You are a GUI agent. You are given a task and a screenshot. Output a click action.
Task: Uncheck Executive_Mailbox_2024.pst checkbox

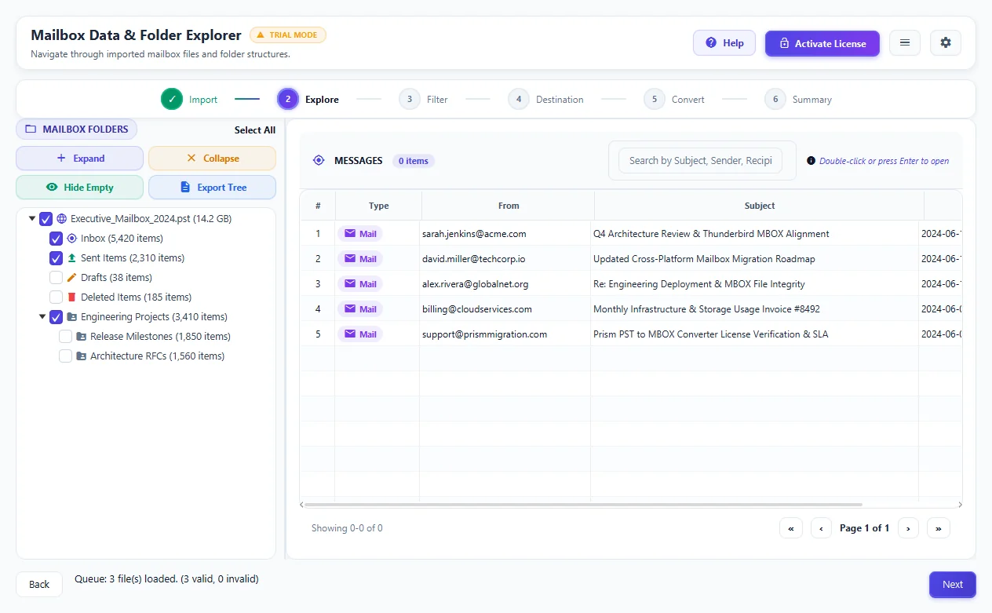46,219
